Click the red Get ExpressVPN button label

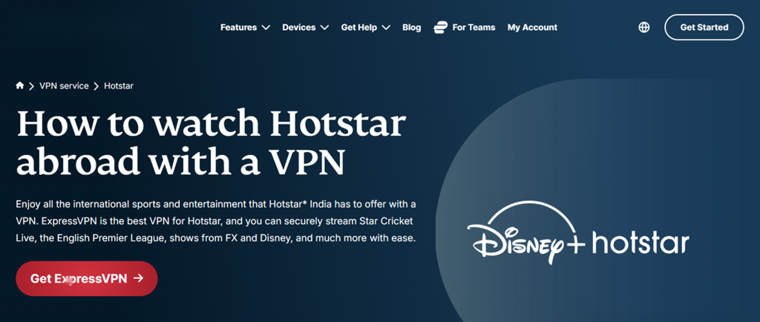(79, 278)
